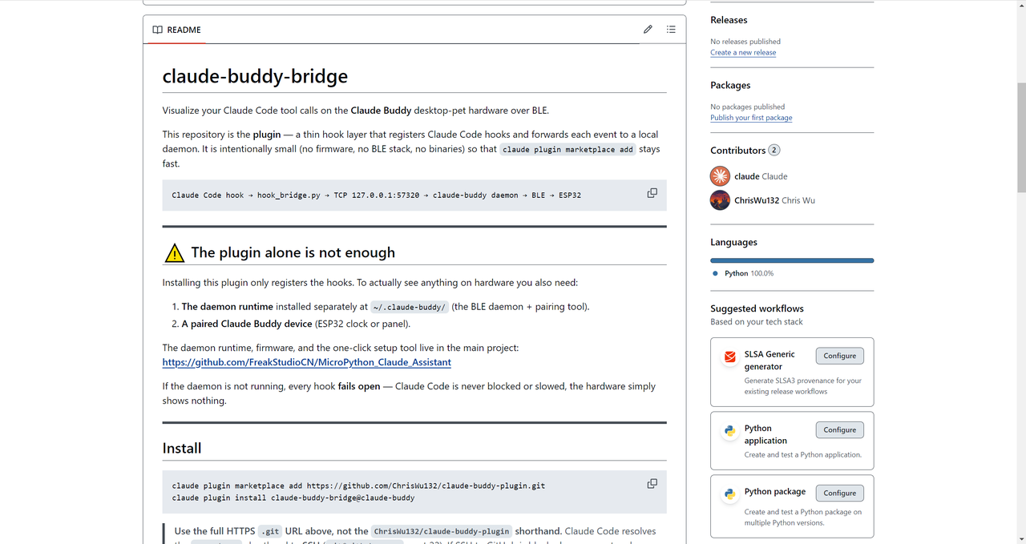Click Create a new release link
The image size is (1026, 544).
[743, 53]
